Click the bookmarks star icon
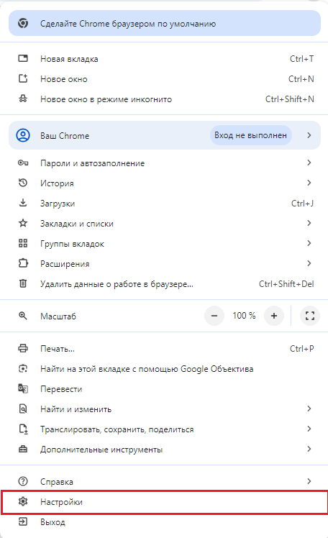Screen dimensions: 328x538 (23, 223)
